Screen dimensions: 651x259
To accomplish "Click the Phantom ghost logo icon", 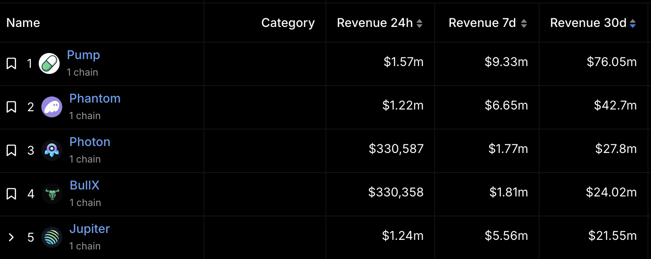I will click(x=52, y=106).
